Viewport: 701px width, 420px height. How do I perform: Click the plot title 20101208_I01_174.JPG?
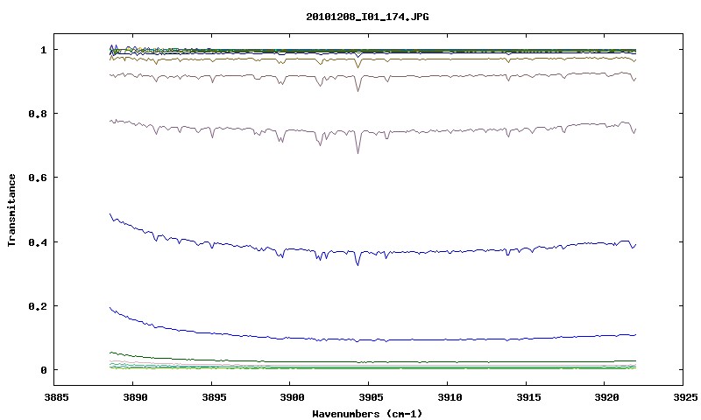pyautogui.click(x=367, y=17)
